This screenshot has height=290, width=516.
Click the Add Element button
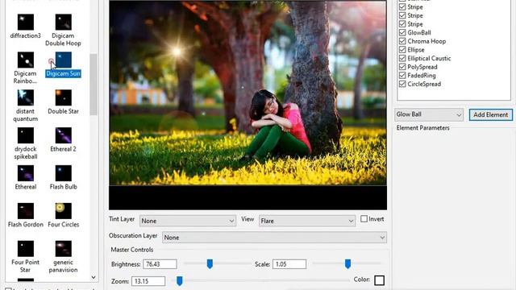491,114
